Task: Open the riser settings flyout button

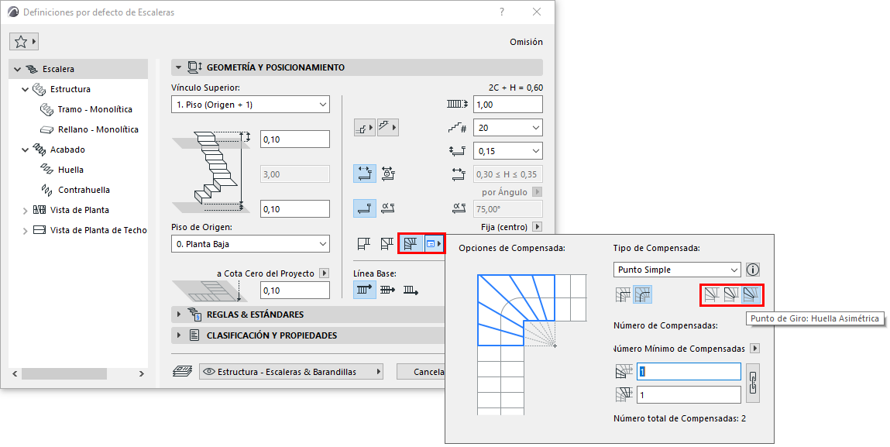Action: tap(364, 128)
